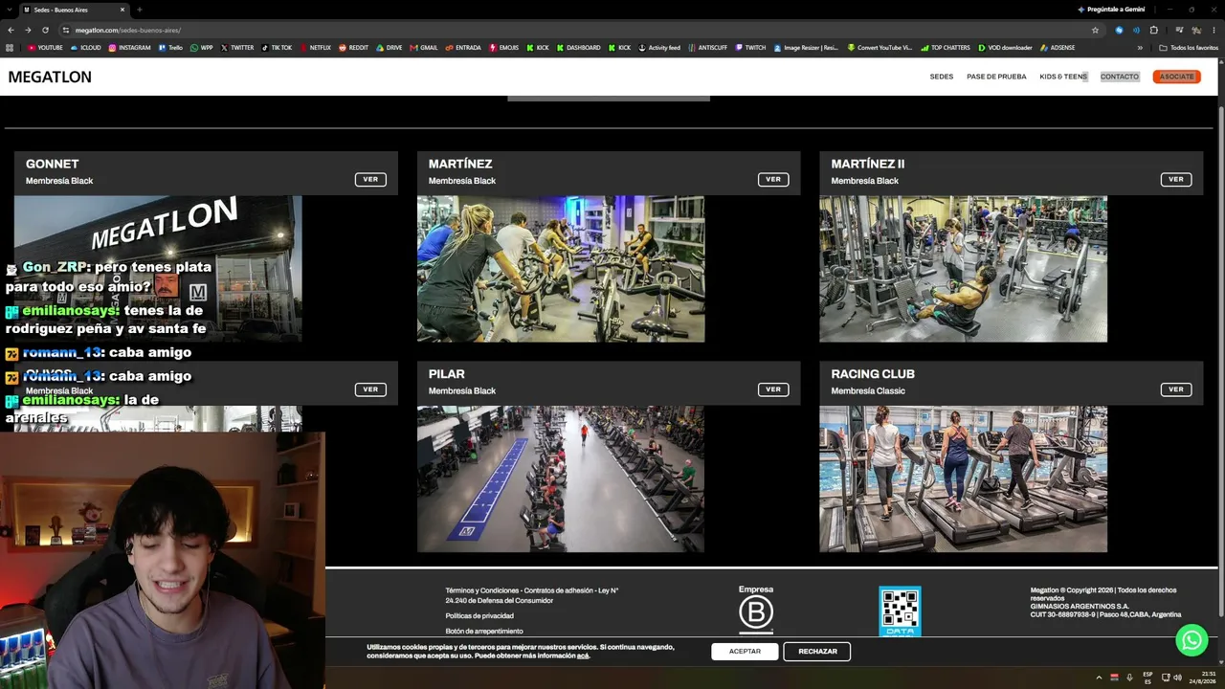Open the DASHBOARD bookmark
Viewport: 1225px width, 689px height.
[578, 48]
